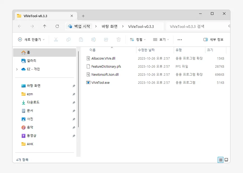Open the 새로 만들기 dropdown
Screen dimensions: 243x173
[31, 40]
